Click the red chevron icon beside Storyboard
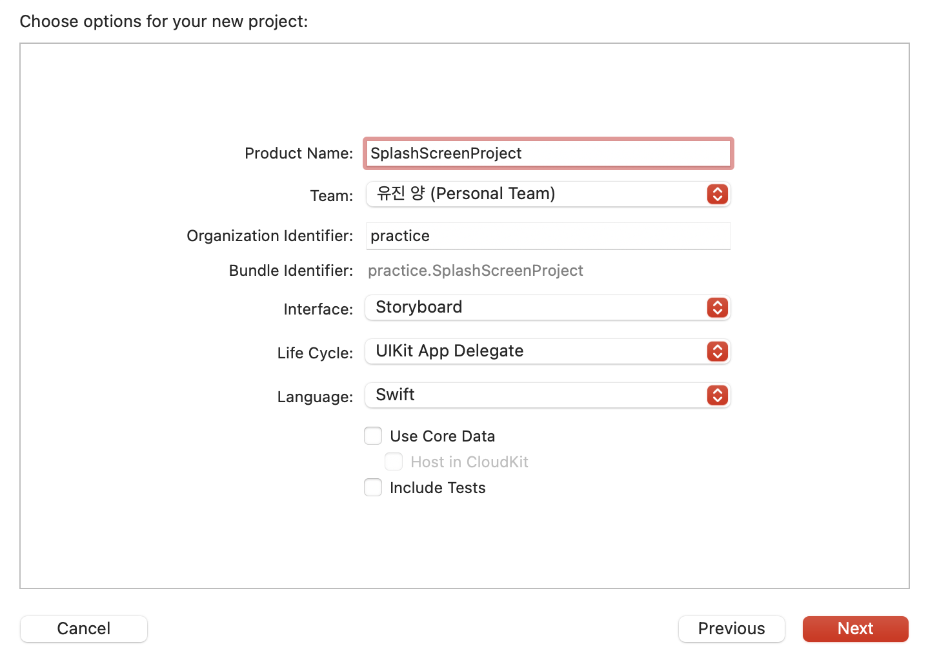 coord(717,307)
